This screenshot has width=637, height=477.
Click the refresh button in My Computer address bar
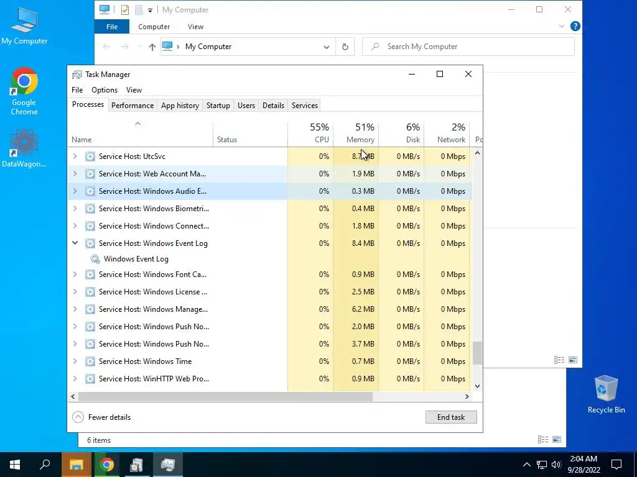(345, 47)
